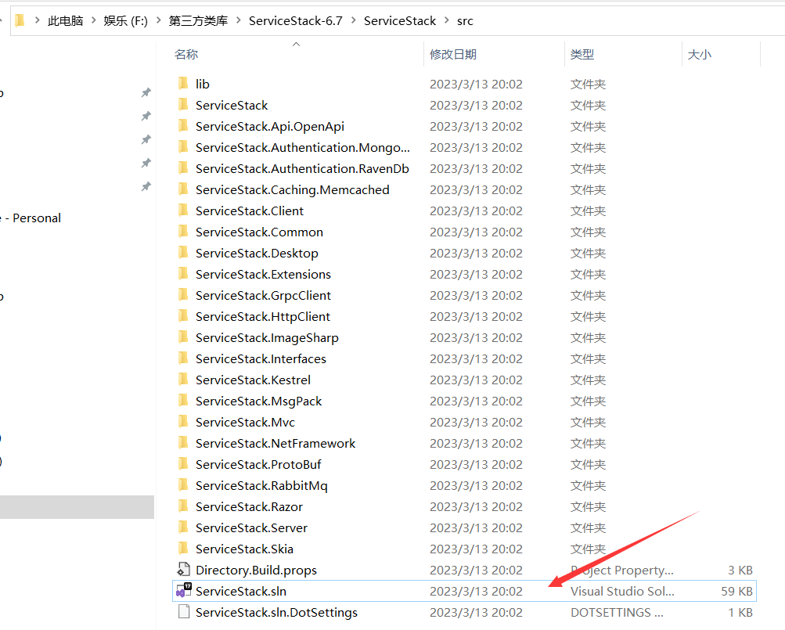Select the Directory.Build.props file name
Screen dimensions: 785x630
[257, 570]
